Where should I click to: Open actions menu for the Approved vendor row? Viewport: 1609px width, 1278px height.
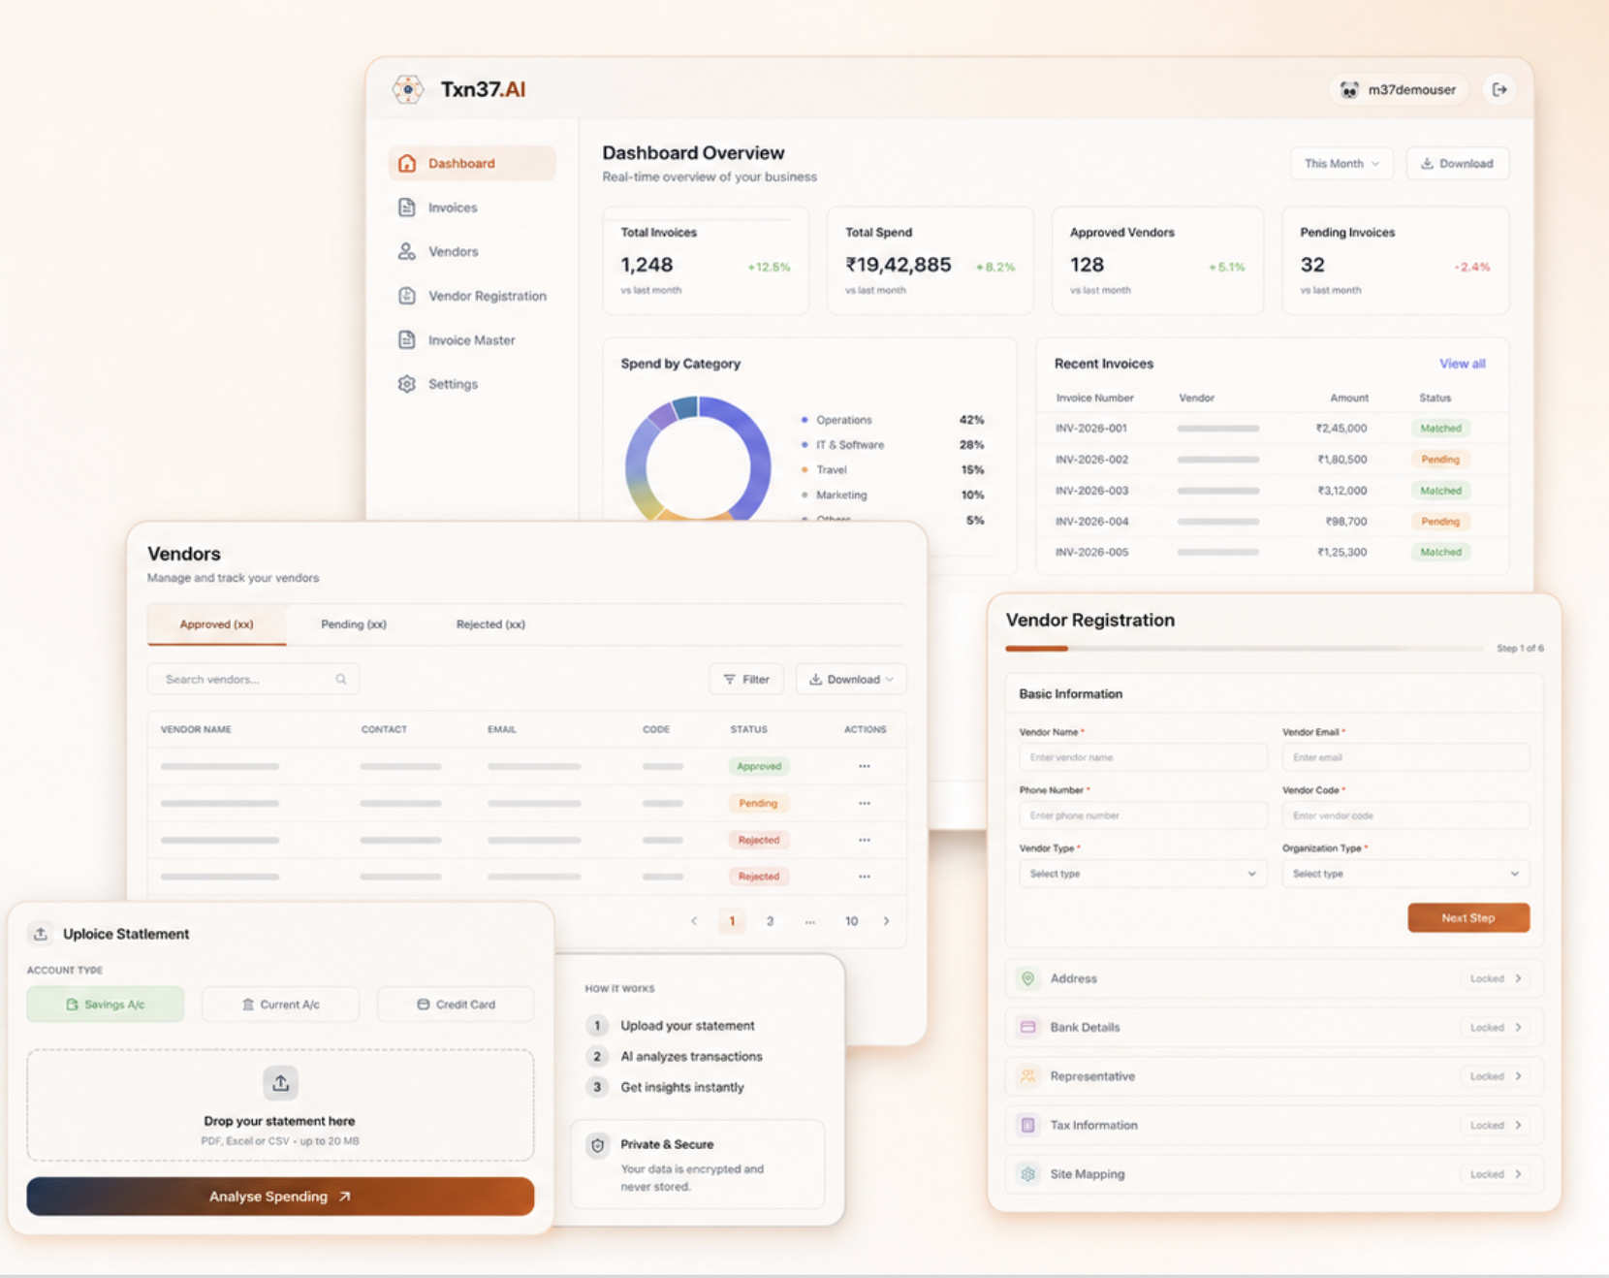[x=865, y=766]
